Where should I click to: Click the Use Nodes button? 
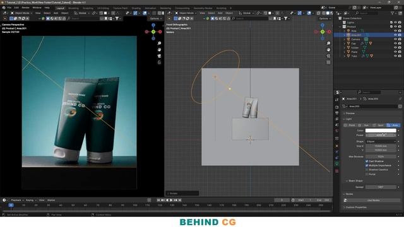point(373,201)
